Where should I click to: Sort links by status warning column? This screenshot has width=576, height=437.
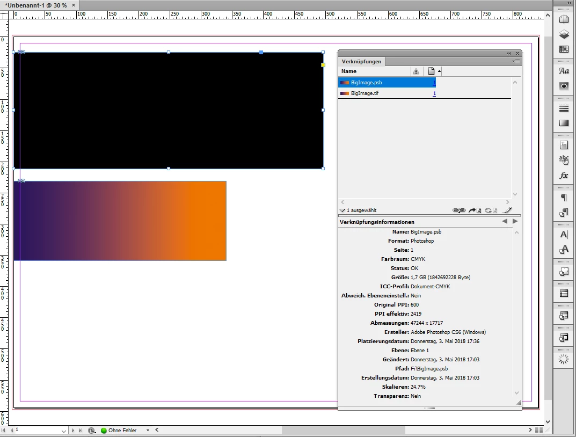416,71
